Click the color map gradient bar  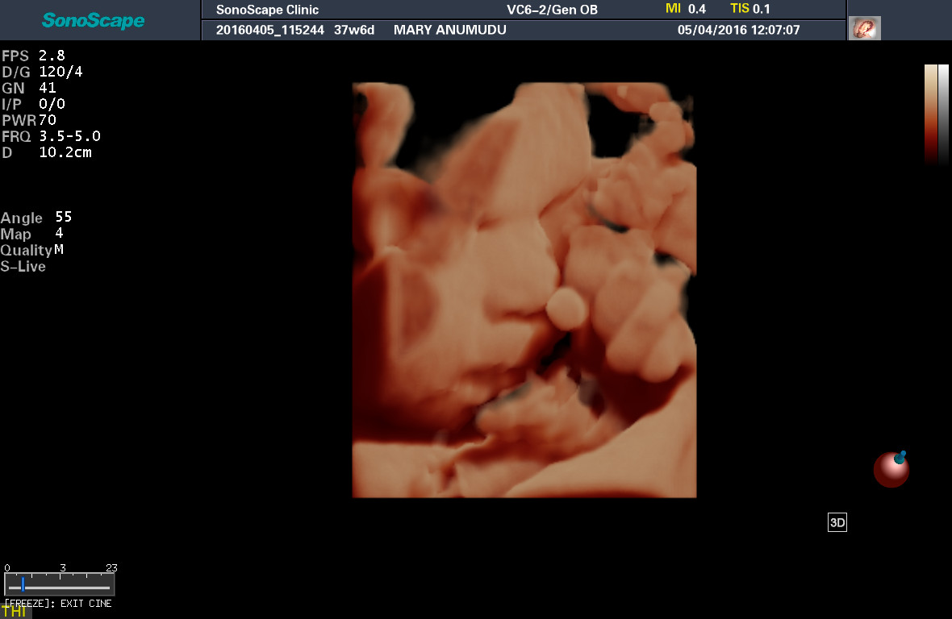click(x=930, y=114)
